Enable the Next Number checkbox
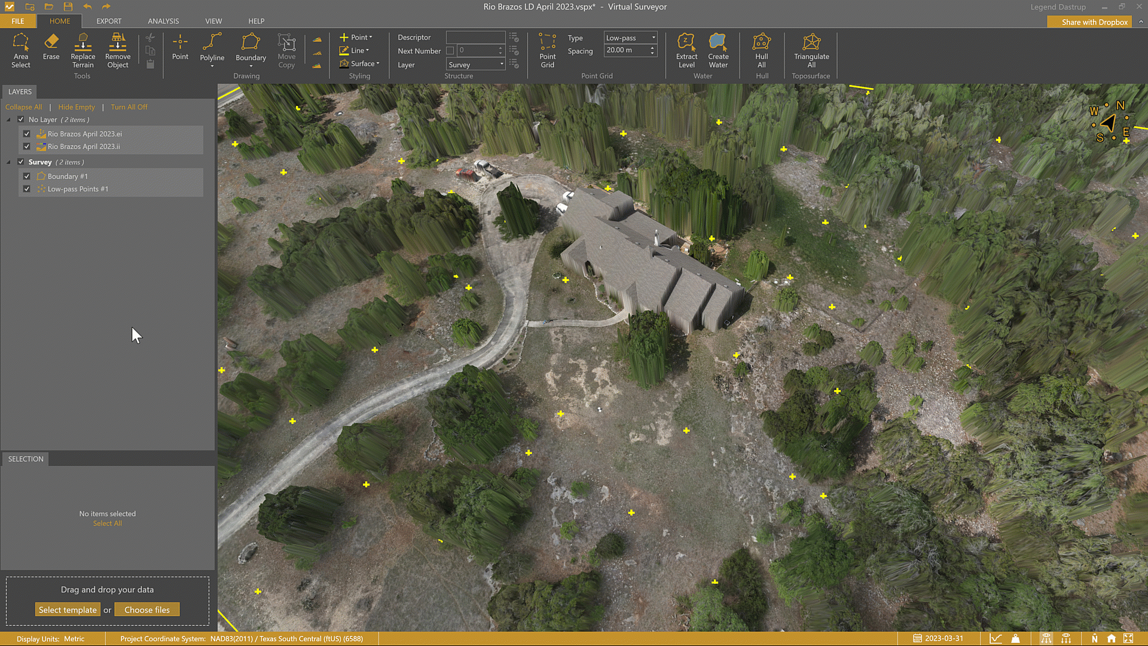This screenshot has width=1148, height=646. pyautogui.click(x=450, y=51)
